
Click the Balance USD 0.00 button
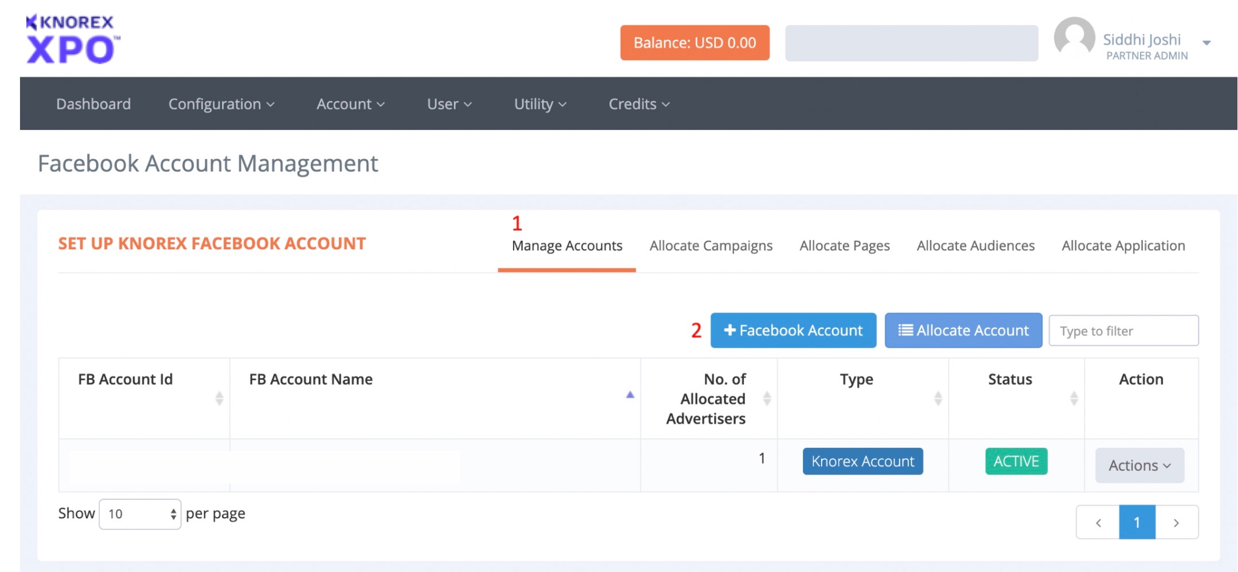[695, 43]
